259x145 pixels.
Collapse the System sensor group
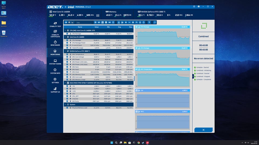click(65, 104)
